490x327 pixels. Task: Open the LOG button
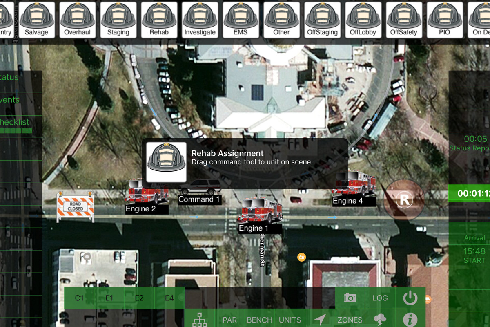(380, 298)
